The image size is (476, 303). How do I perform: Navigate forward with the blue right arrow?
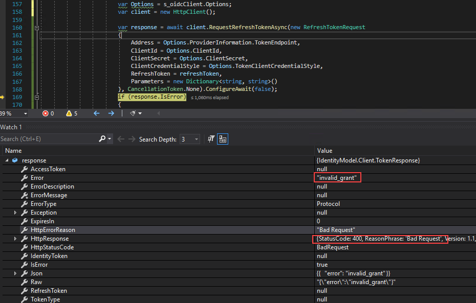[111, 113]
